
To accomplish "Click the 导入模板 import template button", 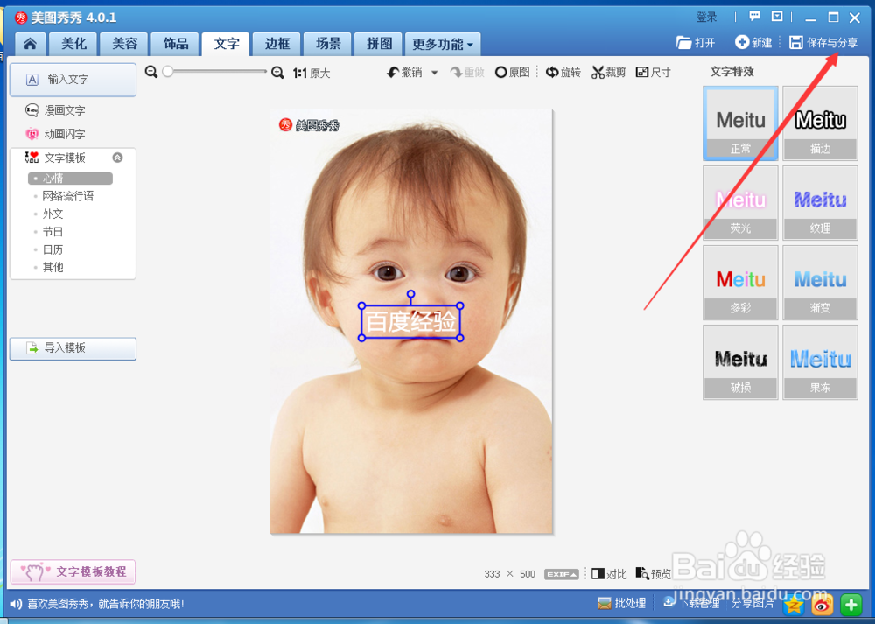I will [73, 348].
